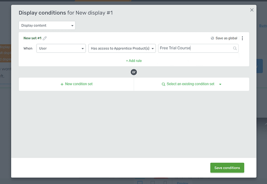Image resolution: width=267 pixels, height=184 pixels.
Task: Click the circular 'or' badge
Action: [x=134, y=72]
